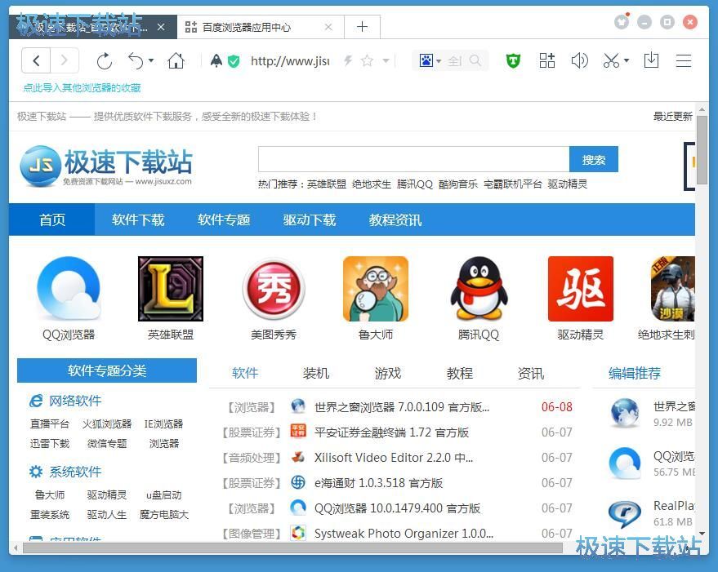Expand the undo close-tab dropdown arrow
Viewport: 718px width, 572px height.
coord(151,61)
